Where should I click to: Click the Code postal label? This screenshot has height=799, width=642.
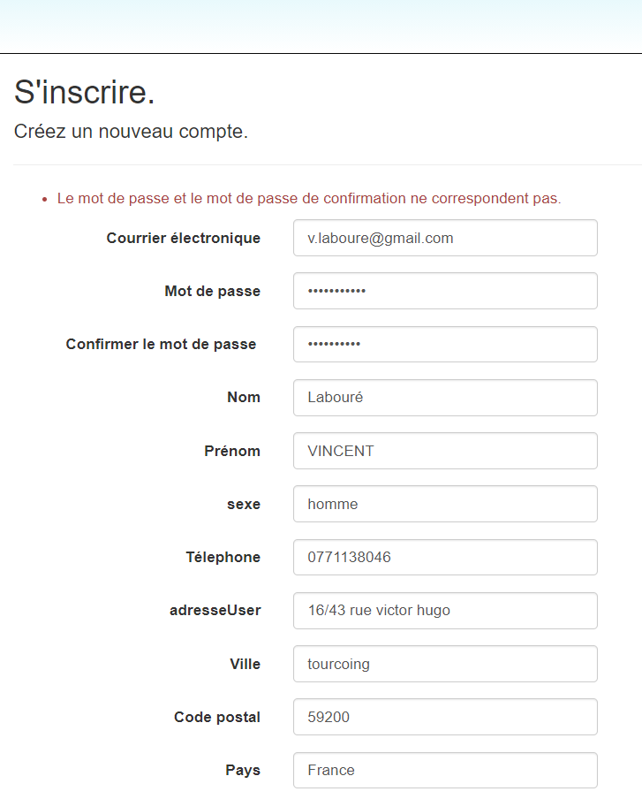click(217, 717)
